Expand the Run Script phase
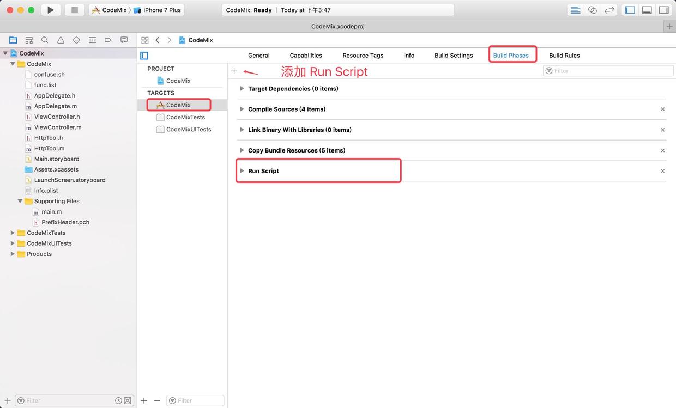676x408 pixels. (242, 170)
